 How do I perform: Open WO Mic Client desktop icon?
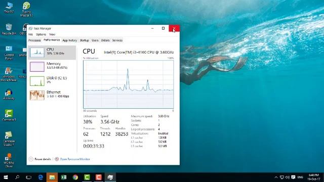click(9, 160)
